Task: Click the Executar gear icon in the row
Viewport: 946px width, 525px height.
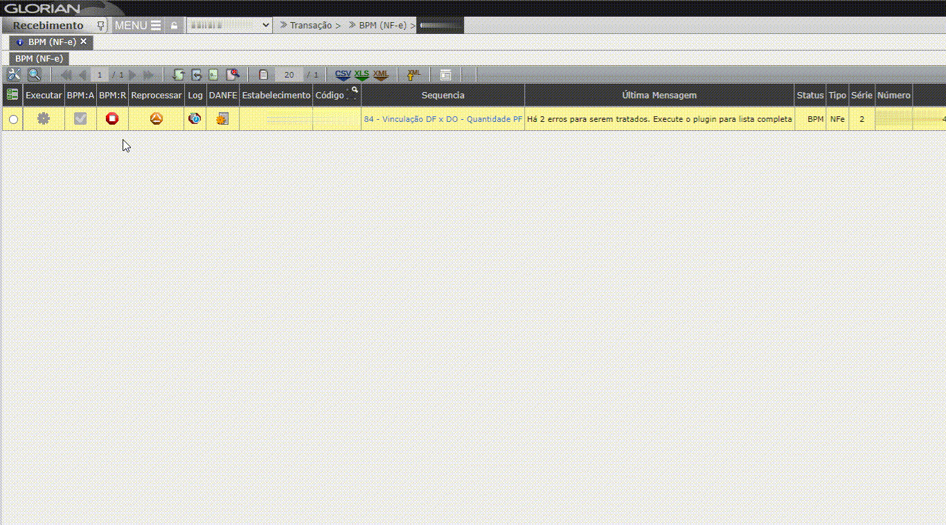Action: pos(44,119)
